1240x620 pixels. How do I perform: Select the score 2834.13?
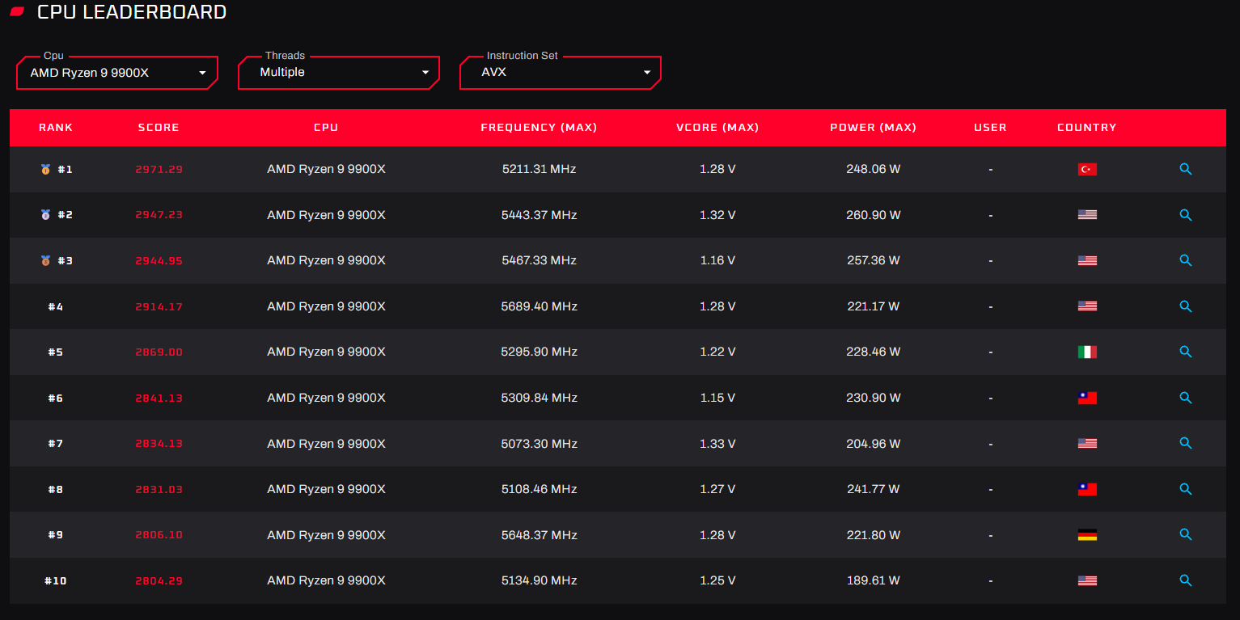click(159, 444)
